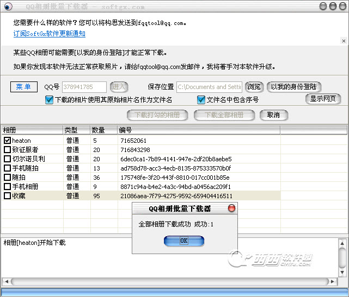Sort by 数量 column header
The image size is (349, 297).
[x=104, y=130]
